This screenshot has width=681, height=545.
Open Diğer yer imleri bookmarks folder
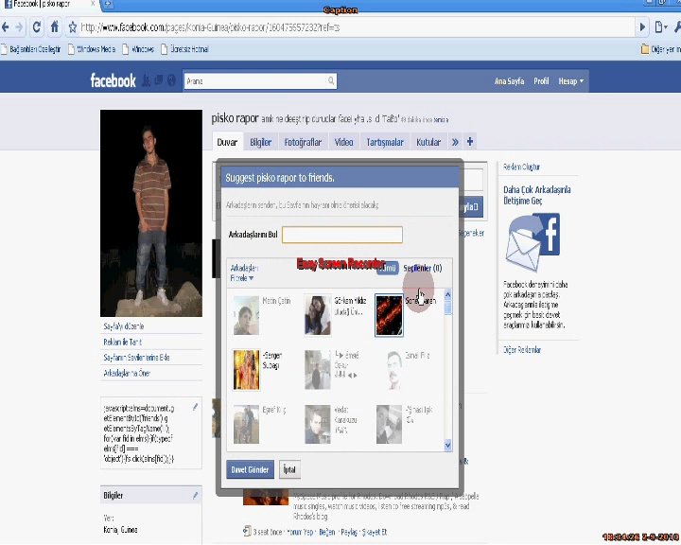[660, 49]
